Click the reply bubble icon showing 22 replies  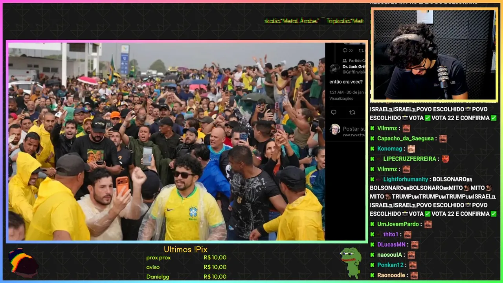coord(345,51)
